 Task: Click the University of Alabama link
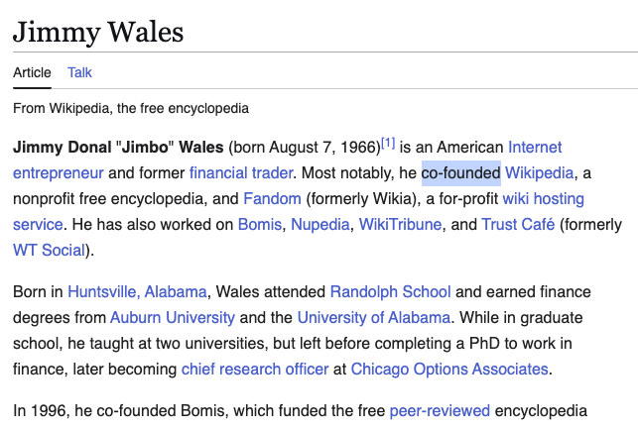pyautogui.click(x=373, y=317)
